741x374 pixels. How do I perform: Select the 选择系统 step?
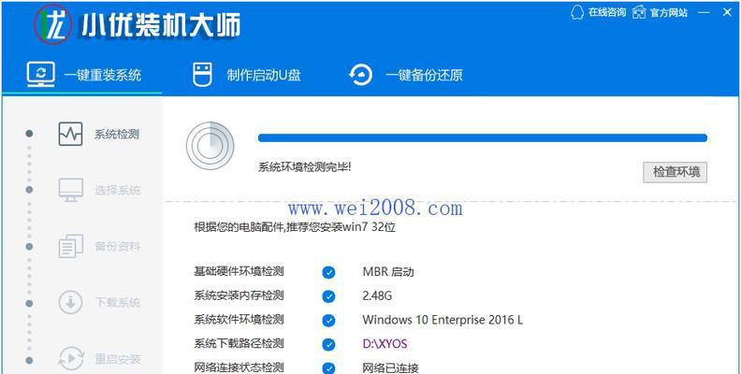(99, 190)
